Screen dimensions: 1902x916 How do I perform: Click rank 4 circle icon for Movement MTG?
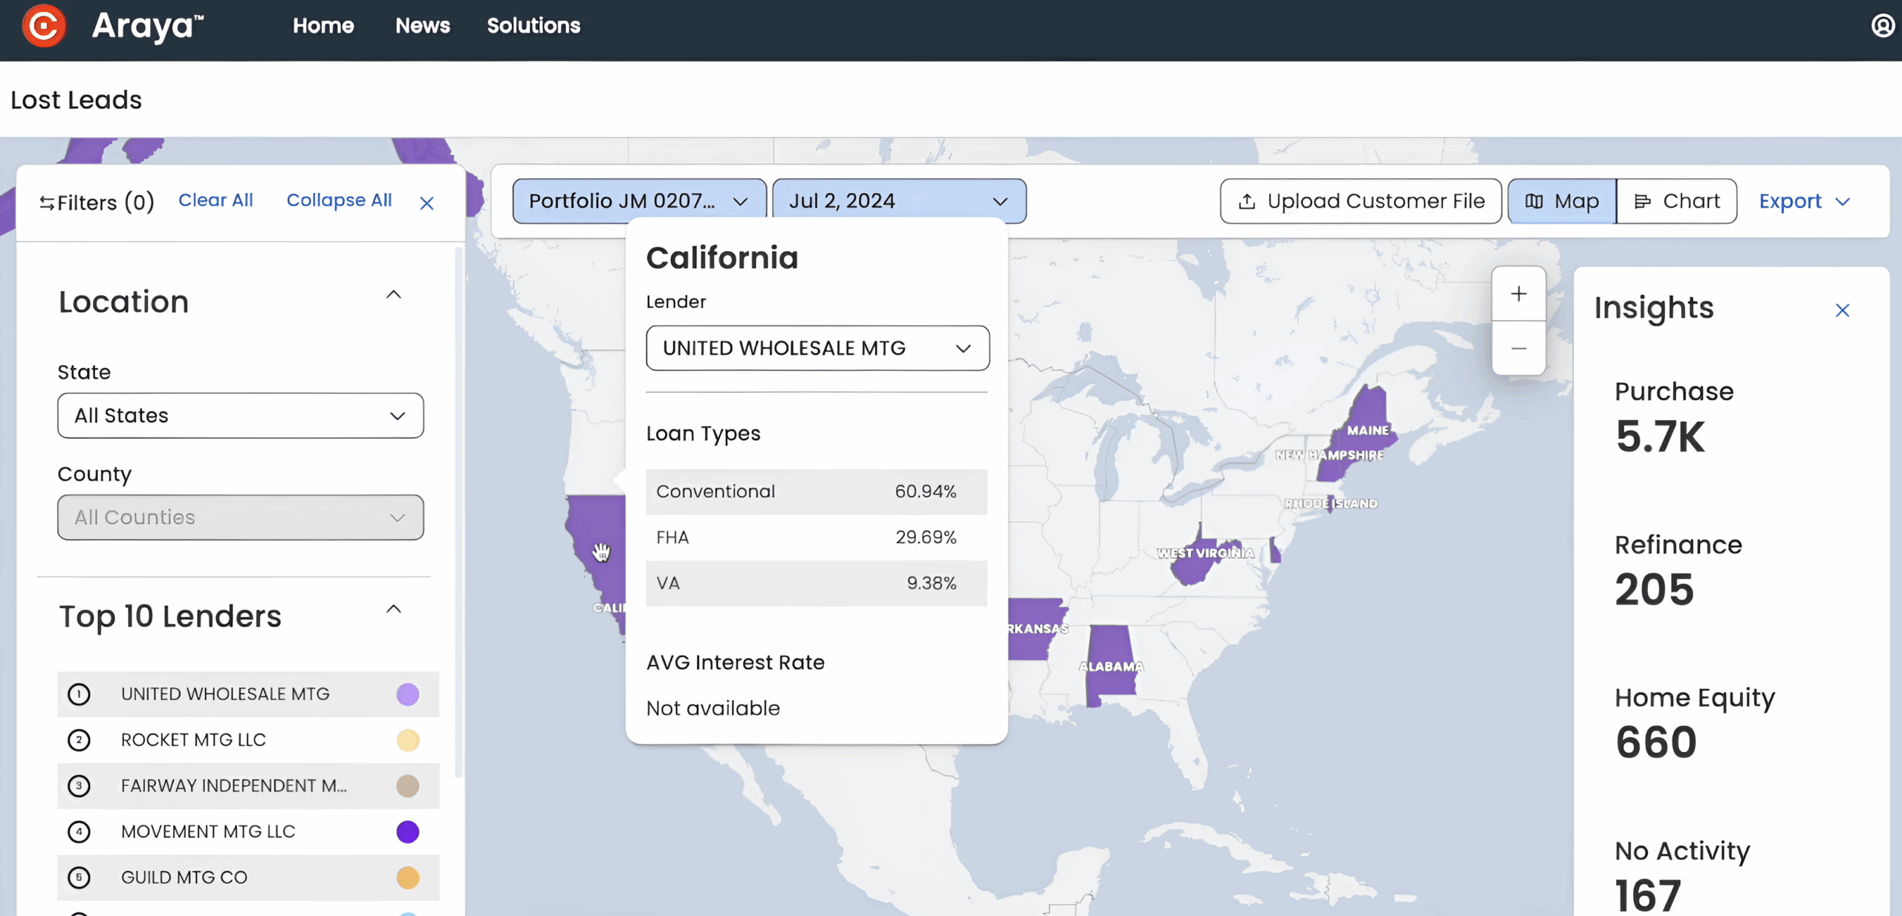(79, 831)
